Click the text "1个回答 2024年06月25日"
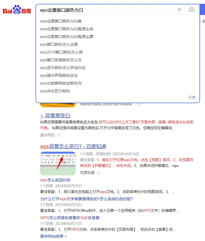Viewport: 205px width, 241px height. point(61,186)
